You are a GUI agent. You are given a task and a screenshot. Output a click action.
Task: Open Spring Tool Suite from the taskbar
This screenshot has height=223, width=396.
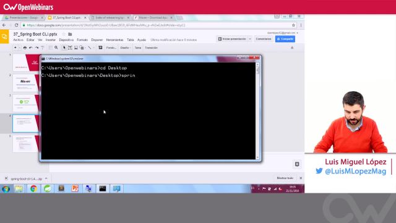point(47,189)
